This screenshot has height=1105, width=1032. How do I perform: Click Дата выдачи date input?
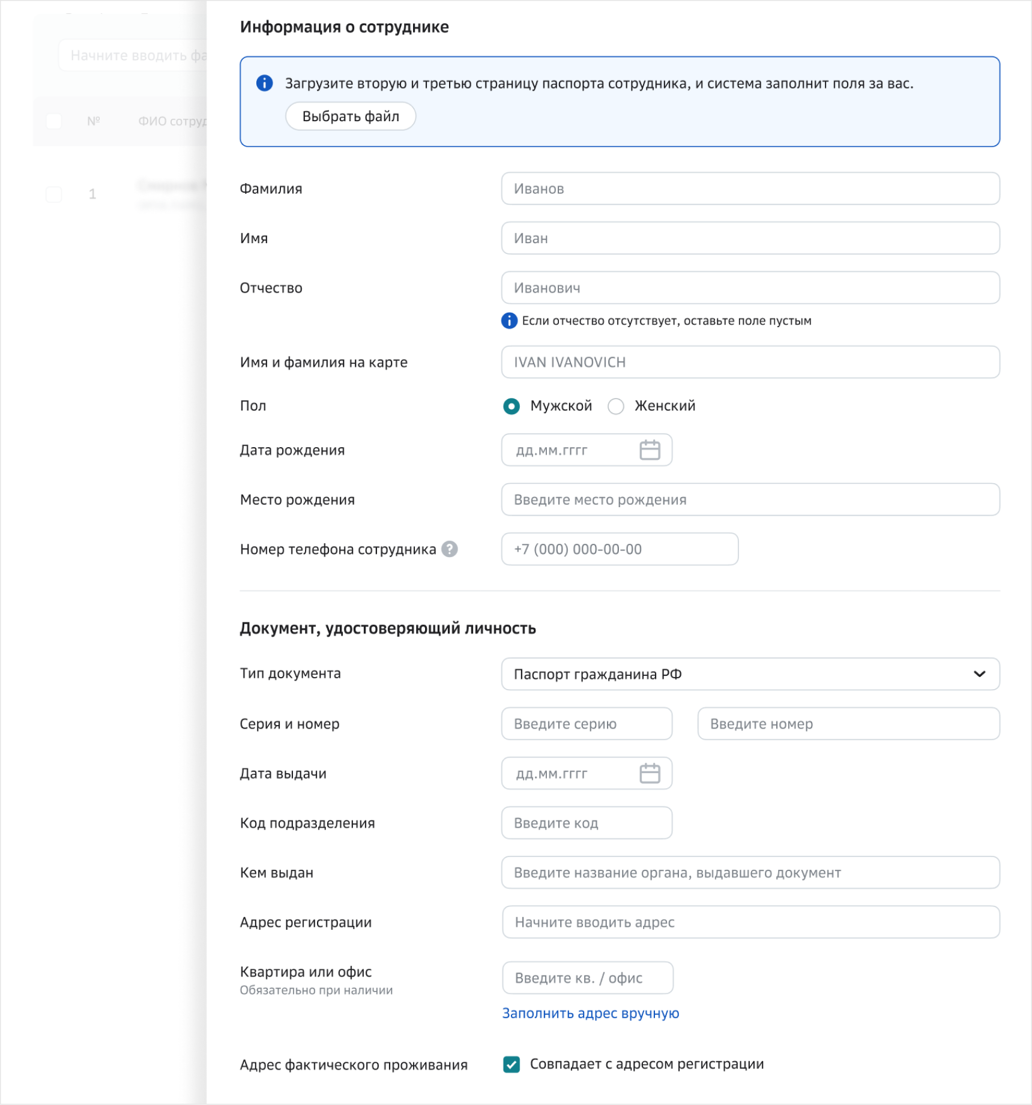click(587, 773)
